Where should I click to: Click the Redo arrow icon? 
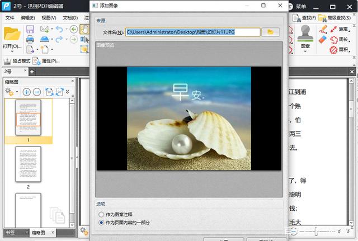tap(59, 39)
